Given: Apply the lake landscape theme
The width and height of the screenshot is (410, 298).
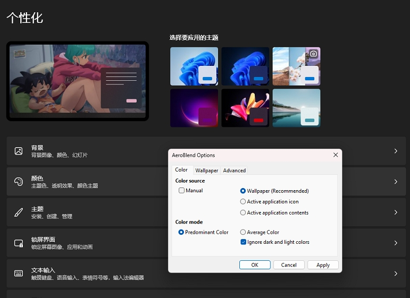Looking at the screenshot, I should click(x=297, y=108).
